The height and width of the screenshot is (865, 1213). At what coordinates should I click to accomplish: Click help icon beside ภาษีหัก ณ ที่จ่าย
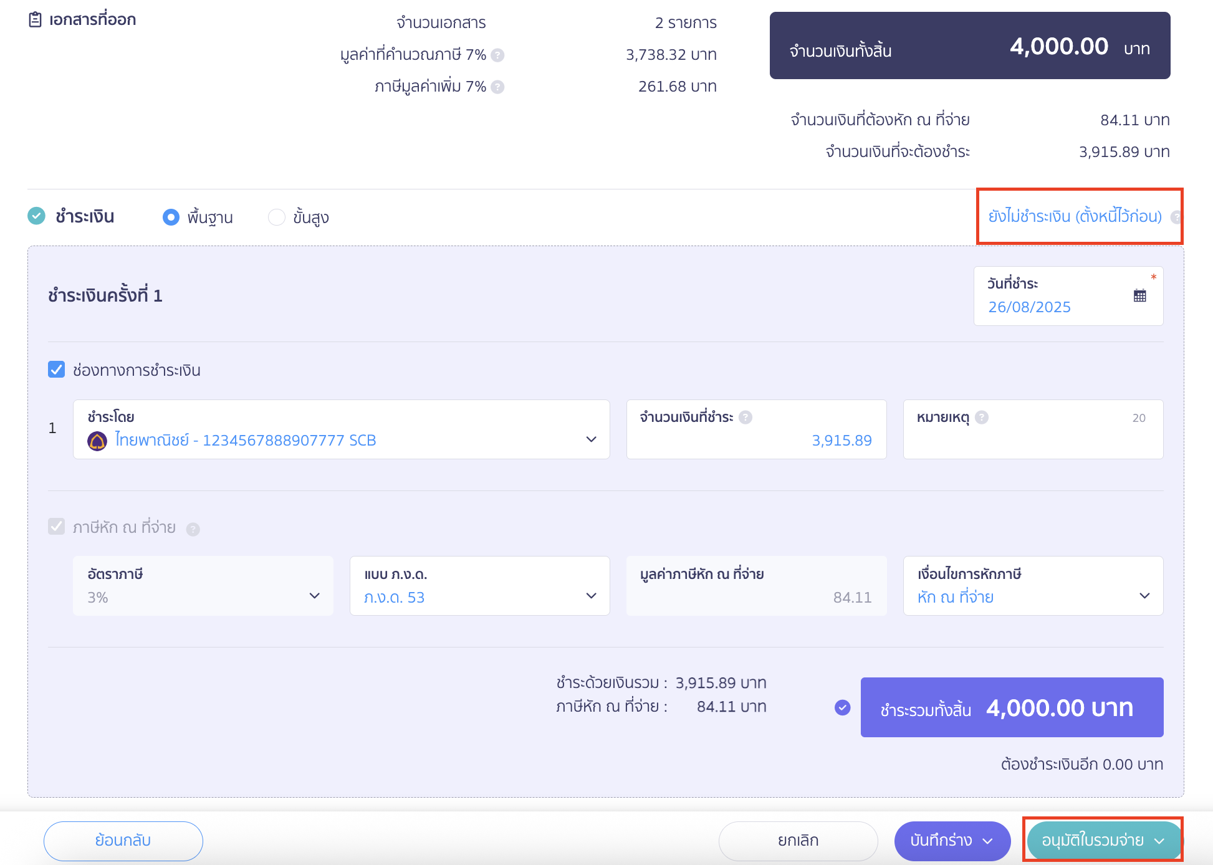(193, 529)
